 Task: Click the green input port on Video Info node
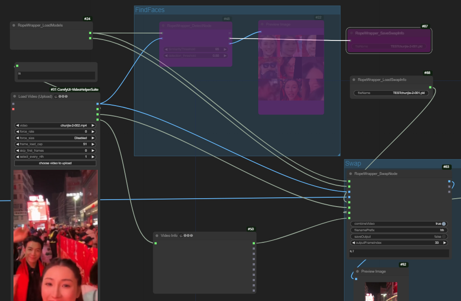pos(155,243)
